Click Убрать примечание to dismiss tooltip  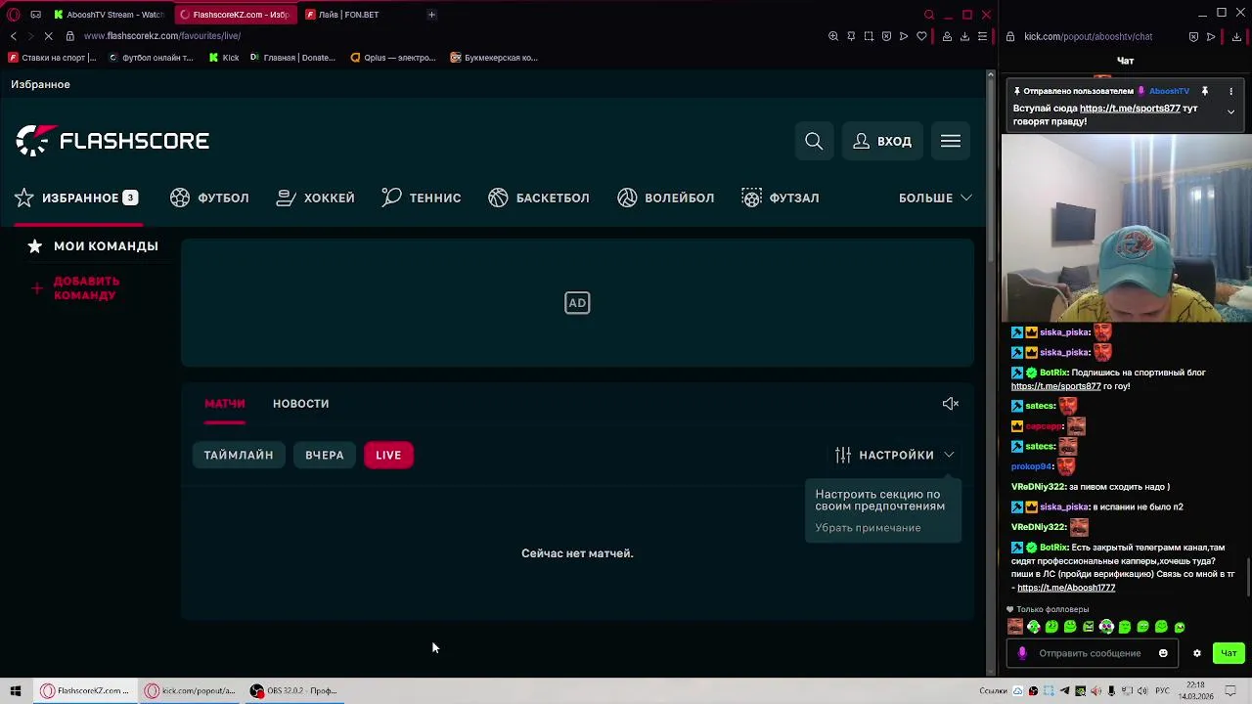pos(868,528)
